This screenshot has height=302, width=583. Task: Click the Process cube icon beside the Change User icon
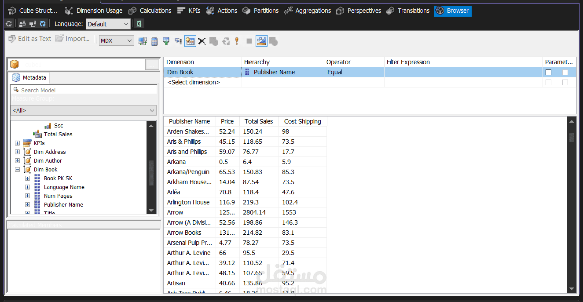click(x=9, y=24)
